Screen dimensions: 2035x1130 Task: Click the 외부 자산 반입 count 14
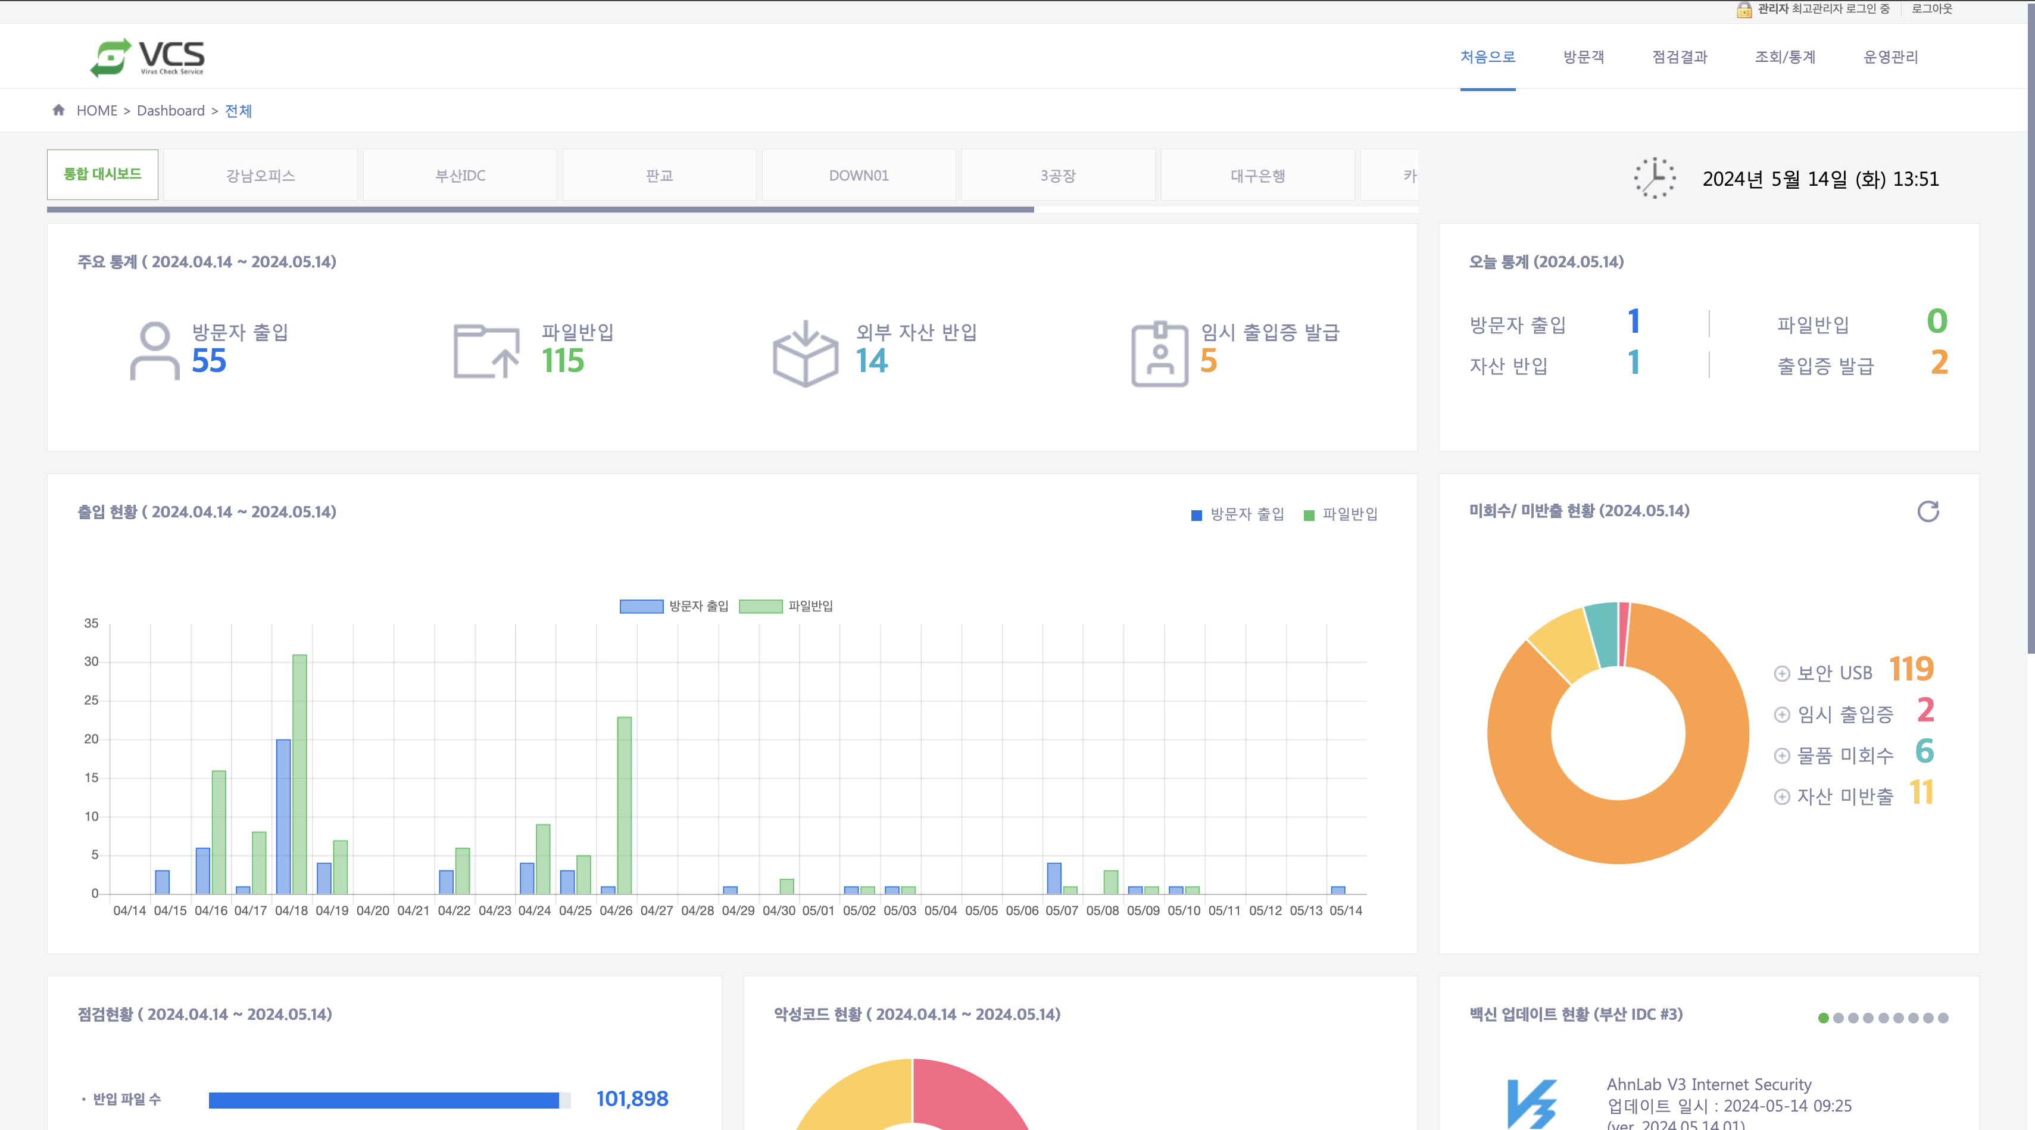[872, 361]
